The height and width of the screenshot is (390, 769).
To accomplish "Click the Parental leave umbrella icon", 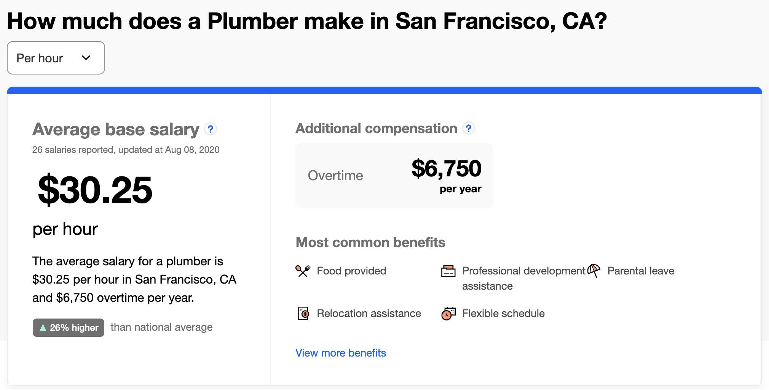I will coord(594,271).
